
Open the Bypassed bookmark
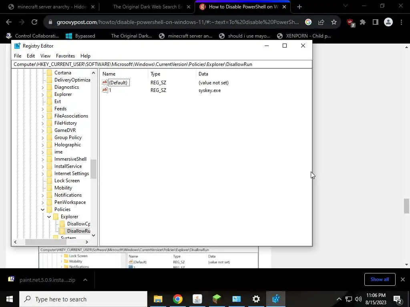pos(80,36)
